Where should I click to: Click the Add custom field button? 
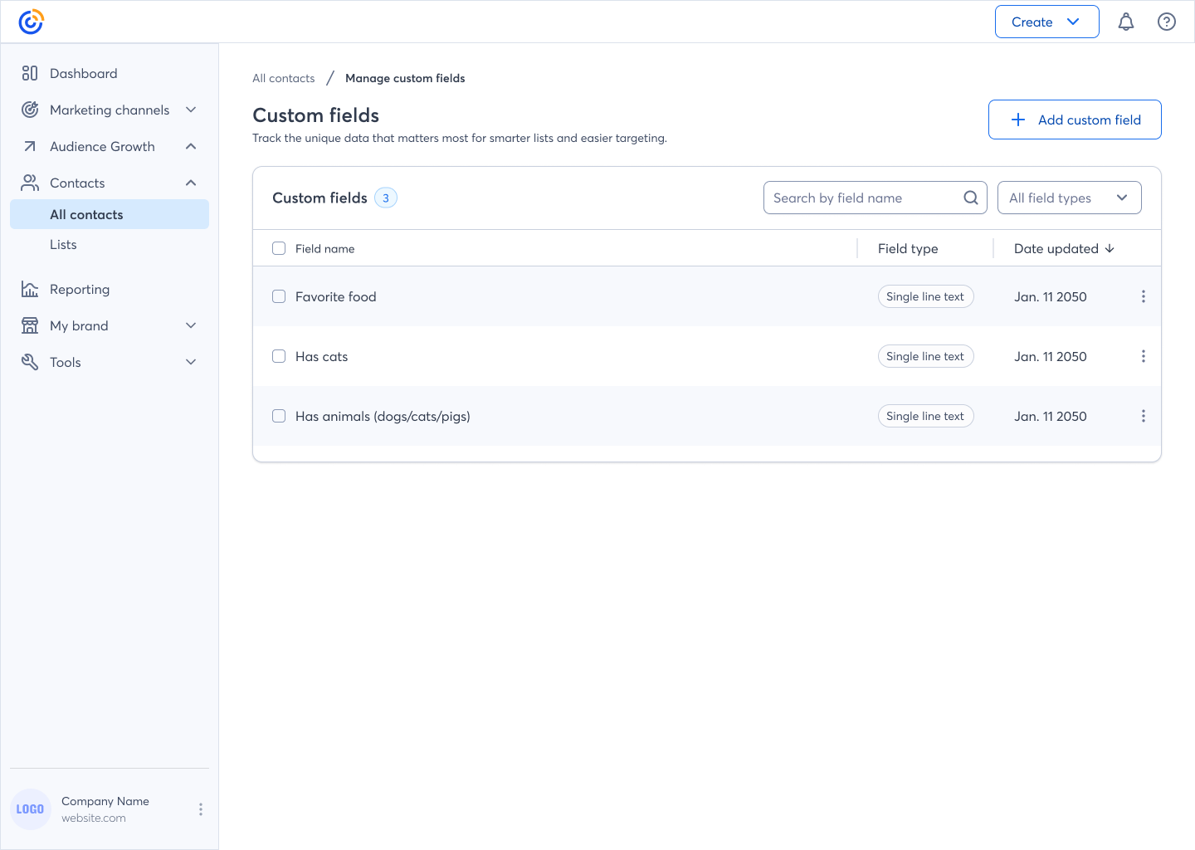[x=1074, y=120]
